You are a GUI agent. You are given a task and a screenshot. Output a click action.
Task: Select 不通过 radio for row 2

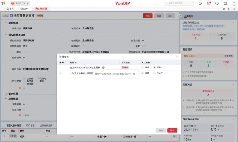154,73
